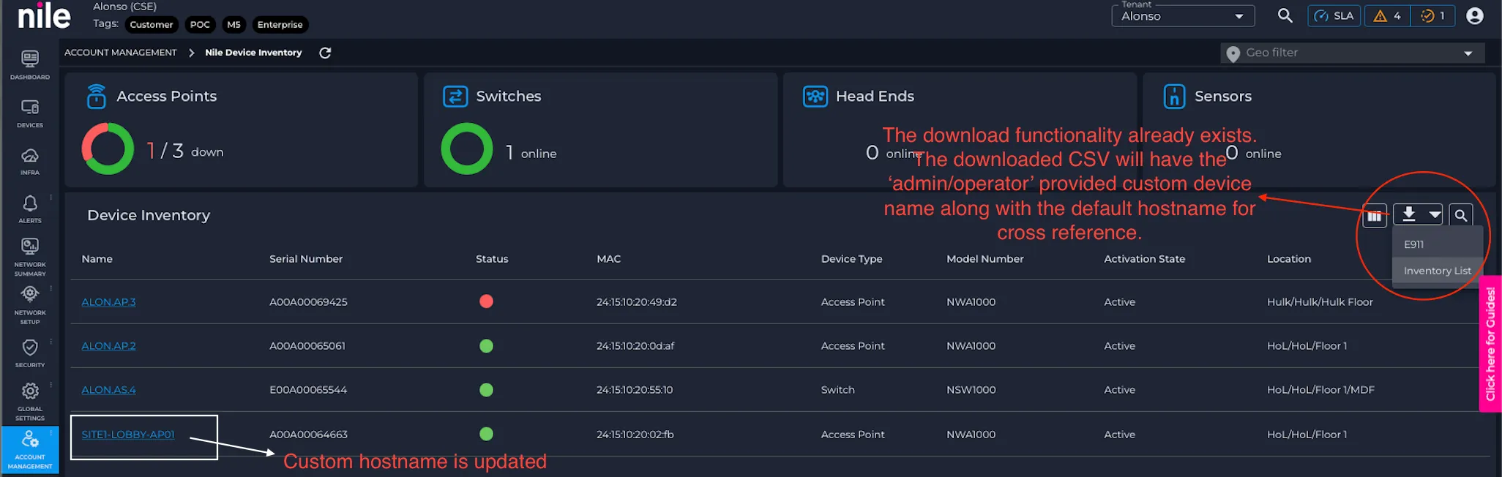1502x477 pixels.
Task: Expand the download options arrow
Action: pos(1435,214)
